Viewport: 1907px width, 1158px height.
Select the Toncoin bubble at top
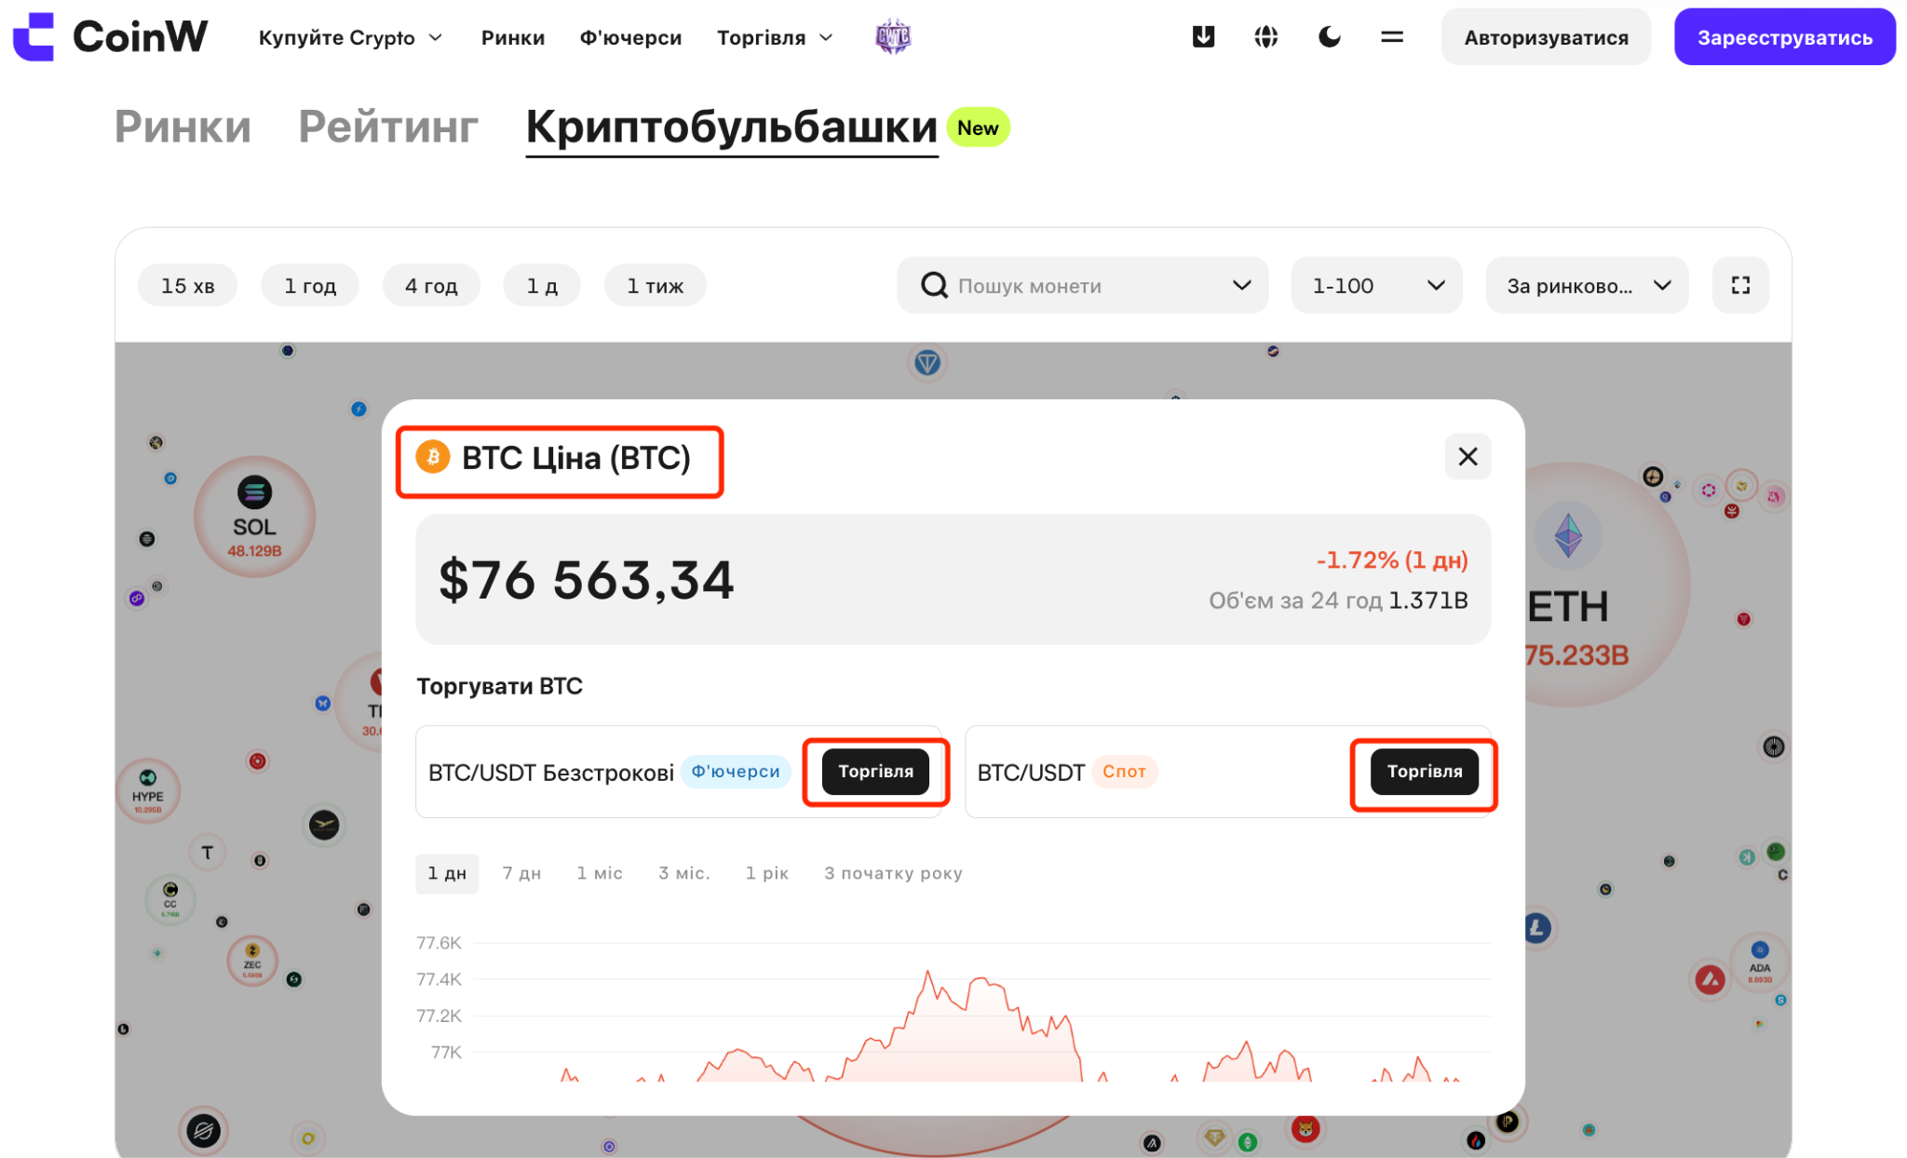[926, 362]
